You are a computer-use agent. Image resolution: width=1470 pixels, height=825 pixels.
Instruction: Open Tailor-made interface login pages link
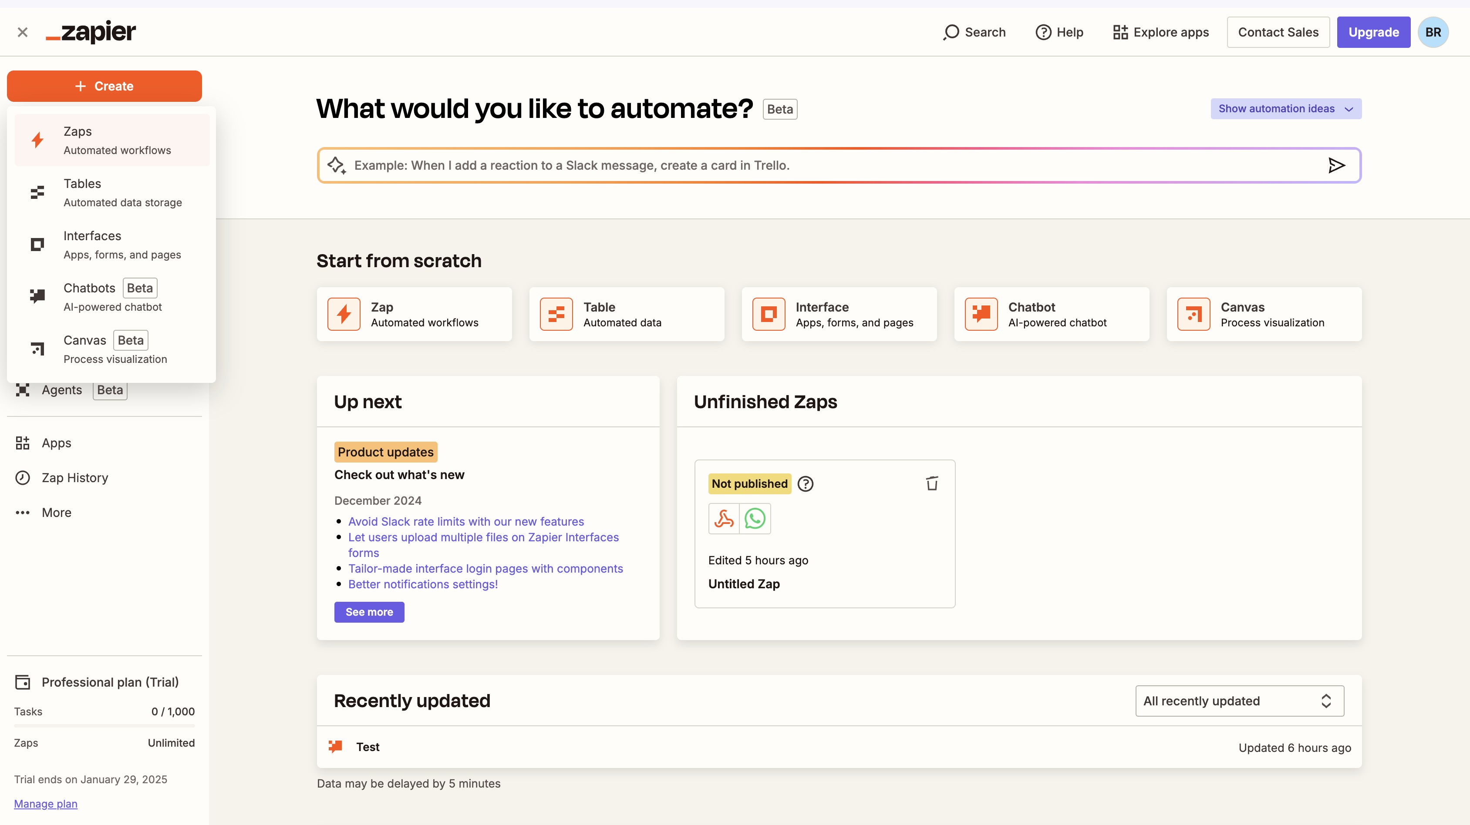coord(486,568)
